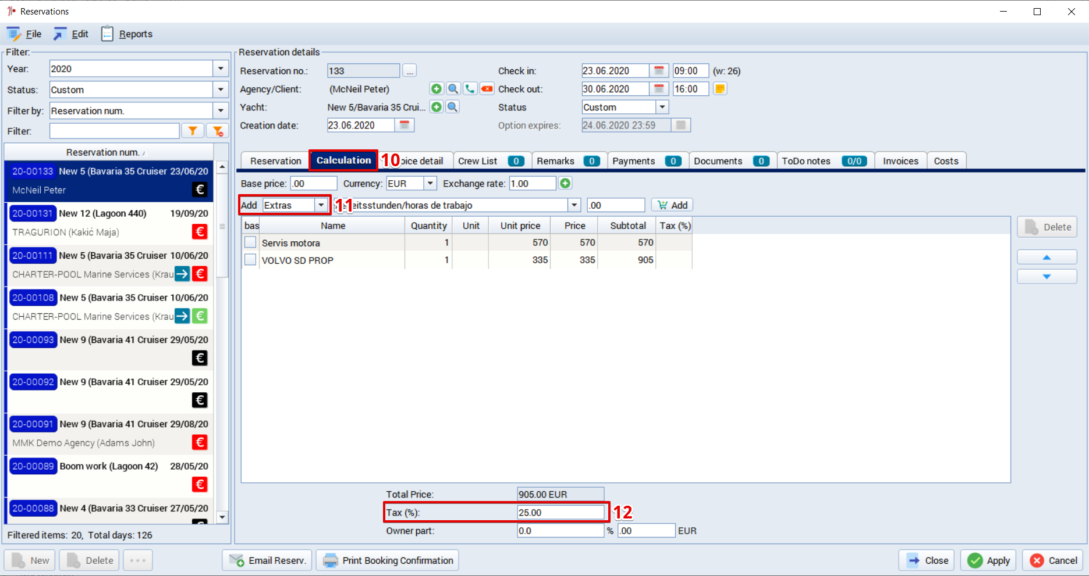Viewport: 1089px width, 576px height.
Task: Click the Cancel button
Action: click(x=1053, y=560)
